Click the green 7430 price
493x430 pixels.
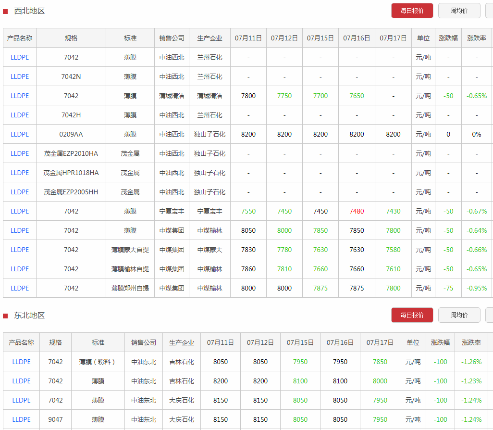[x=393, y=211]
